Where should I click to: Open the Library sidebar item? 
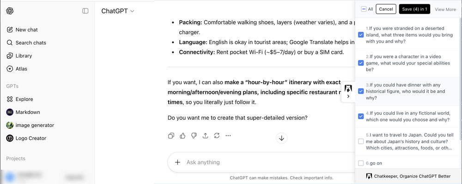coord(24,56)
